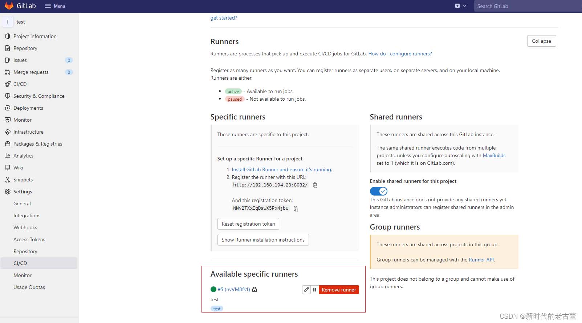This screenshot has height=323, width=582.
Task: Open 'Install GitLab Runner' link
Action: (x=282, y=169)
